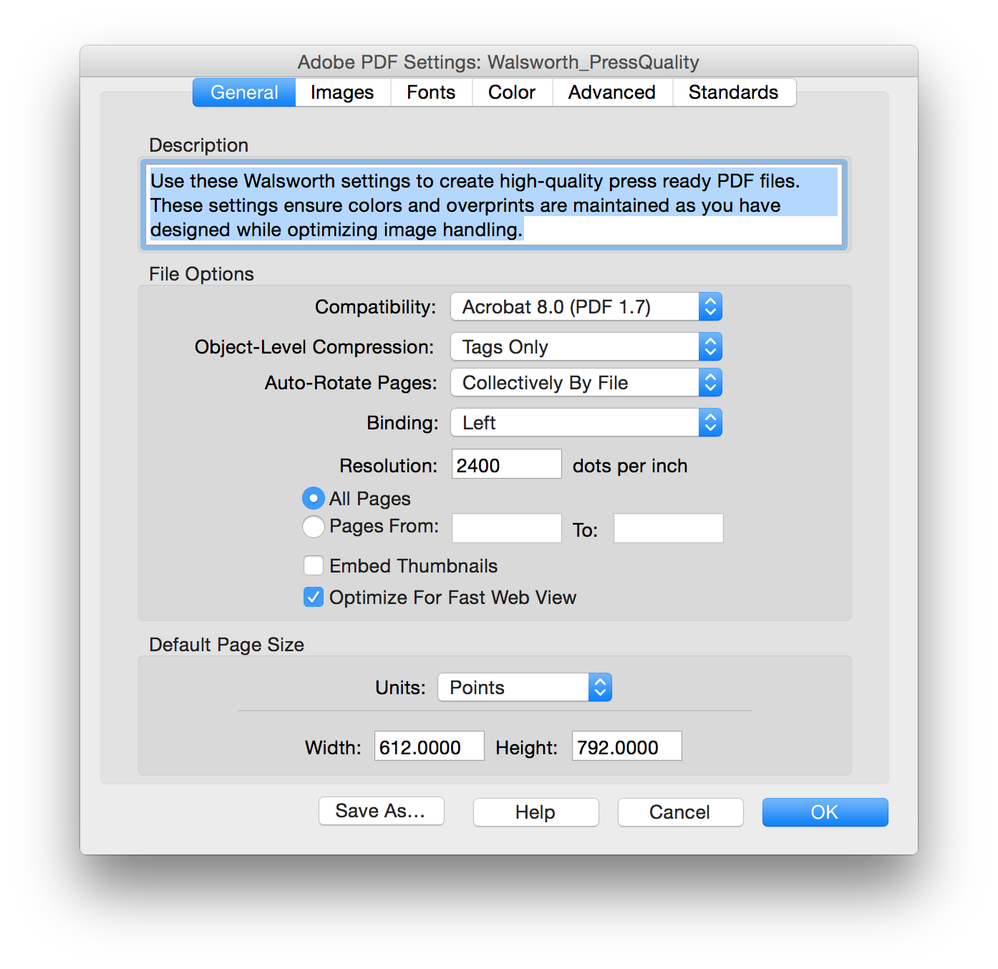Image resolution: width=998 pixels, height=969 pixels.
Task: Cancel the PDF settings dialog
Action: [680, 812]
